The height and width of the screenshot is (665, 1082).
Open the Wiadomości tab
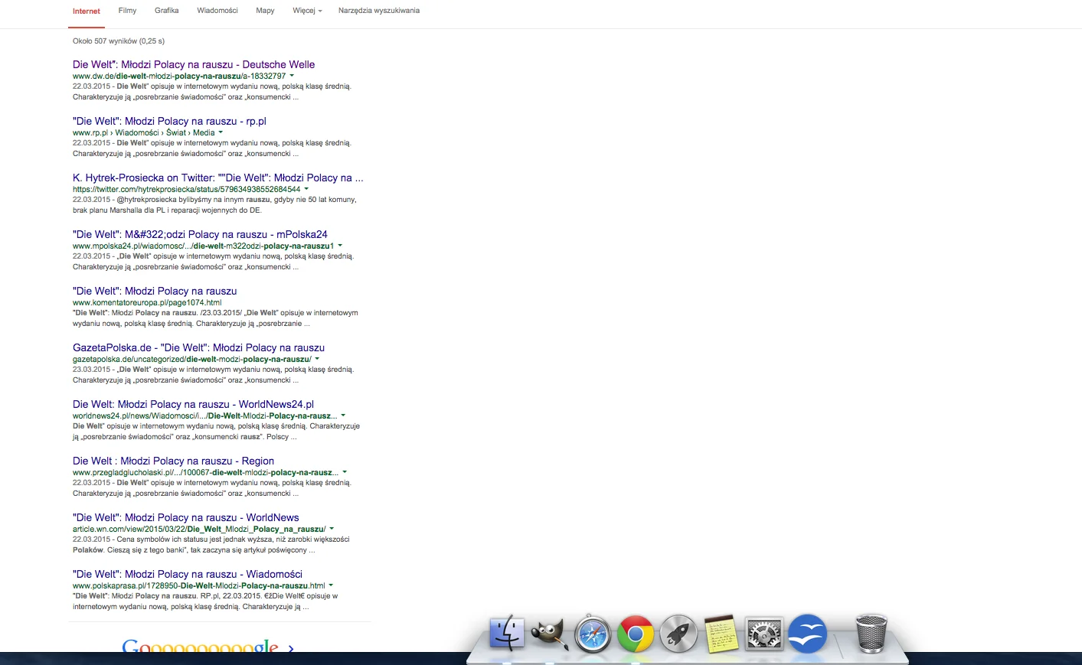pos(217,11)
